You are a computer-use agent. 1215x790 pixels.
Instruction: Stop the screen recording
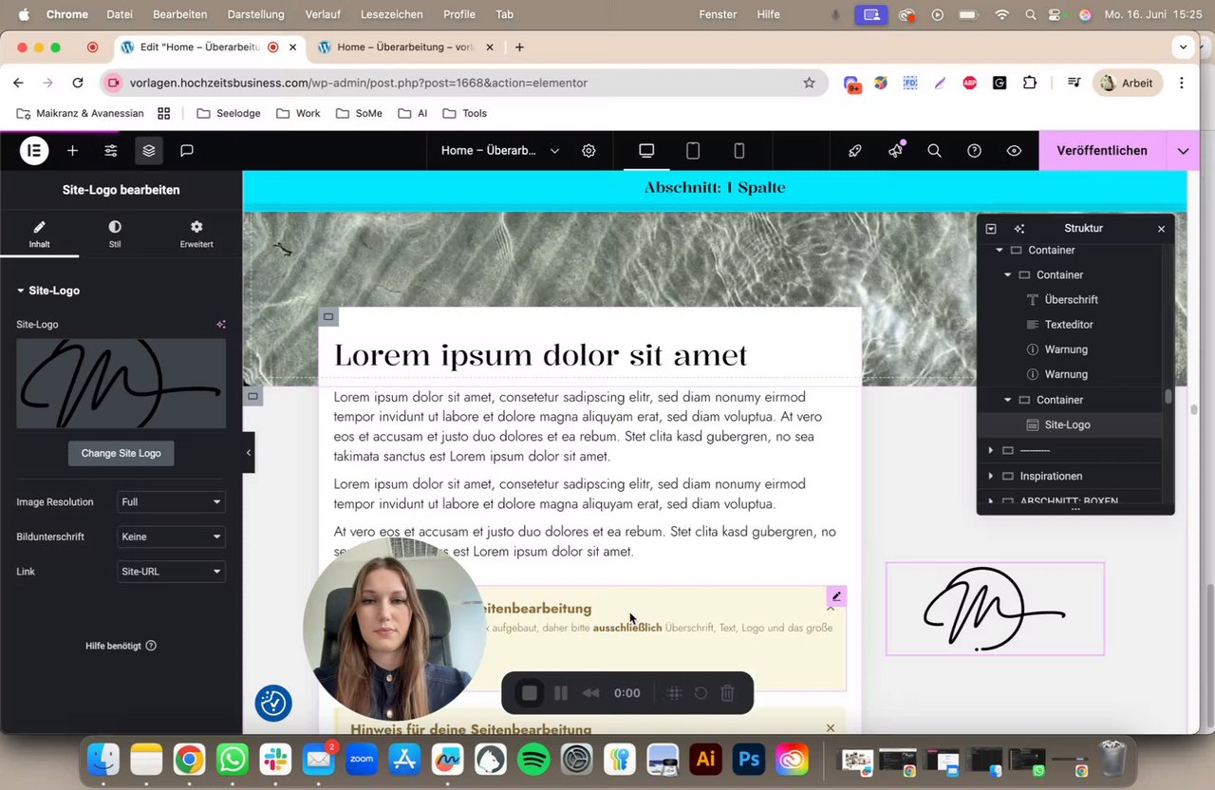click(530, 693)
